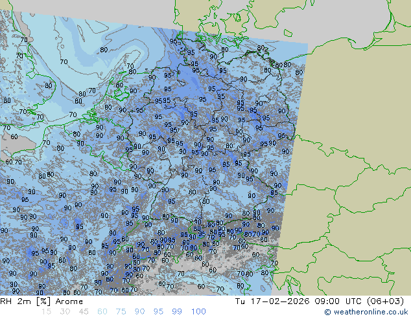Click legend value 99

177,312
